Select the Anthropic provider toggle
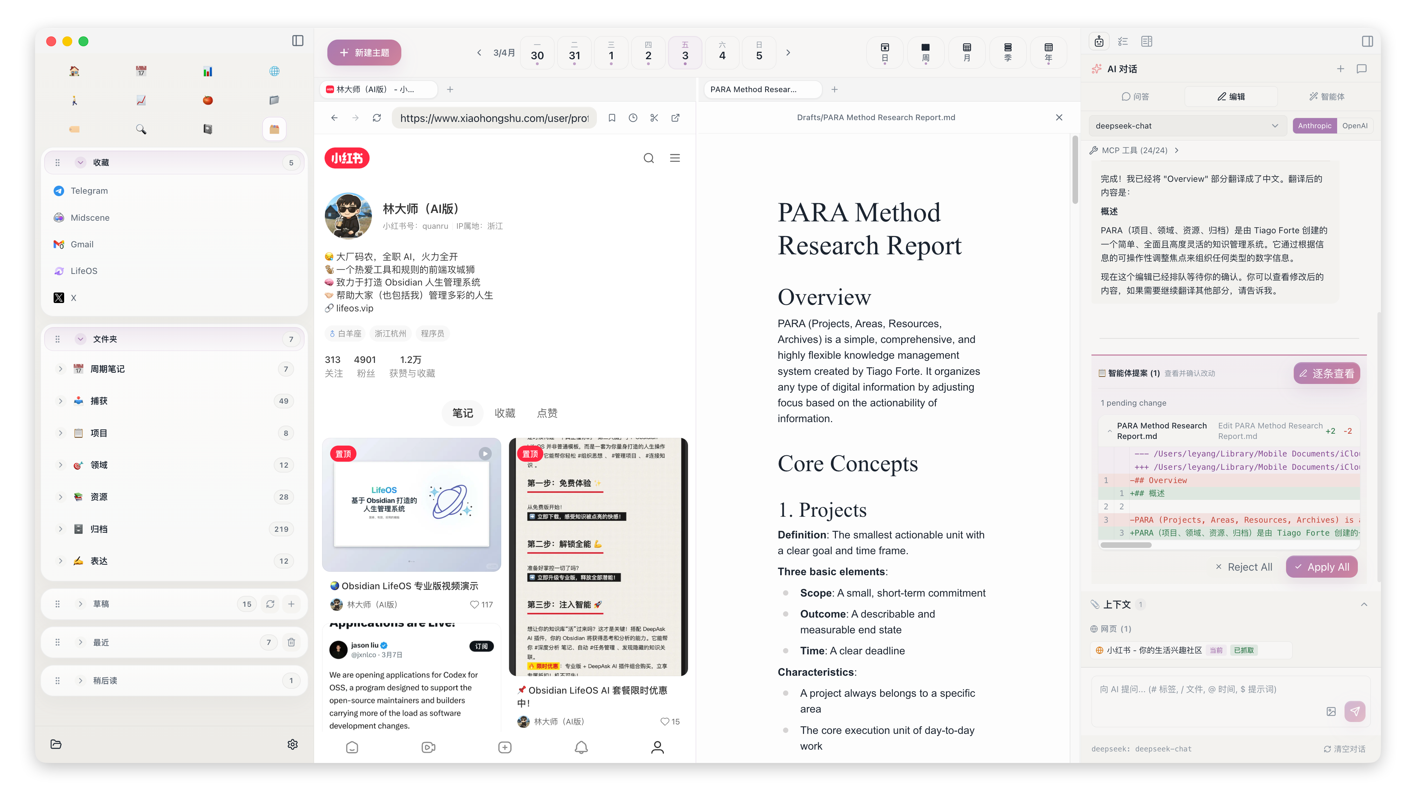This screenshot has width=1416, height=805. pyautogui.click(x=1314, y=126)
